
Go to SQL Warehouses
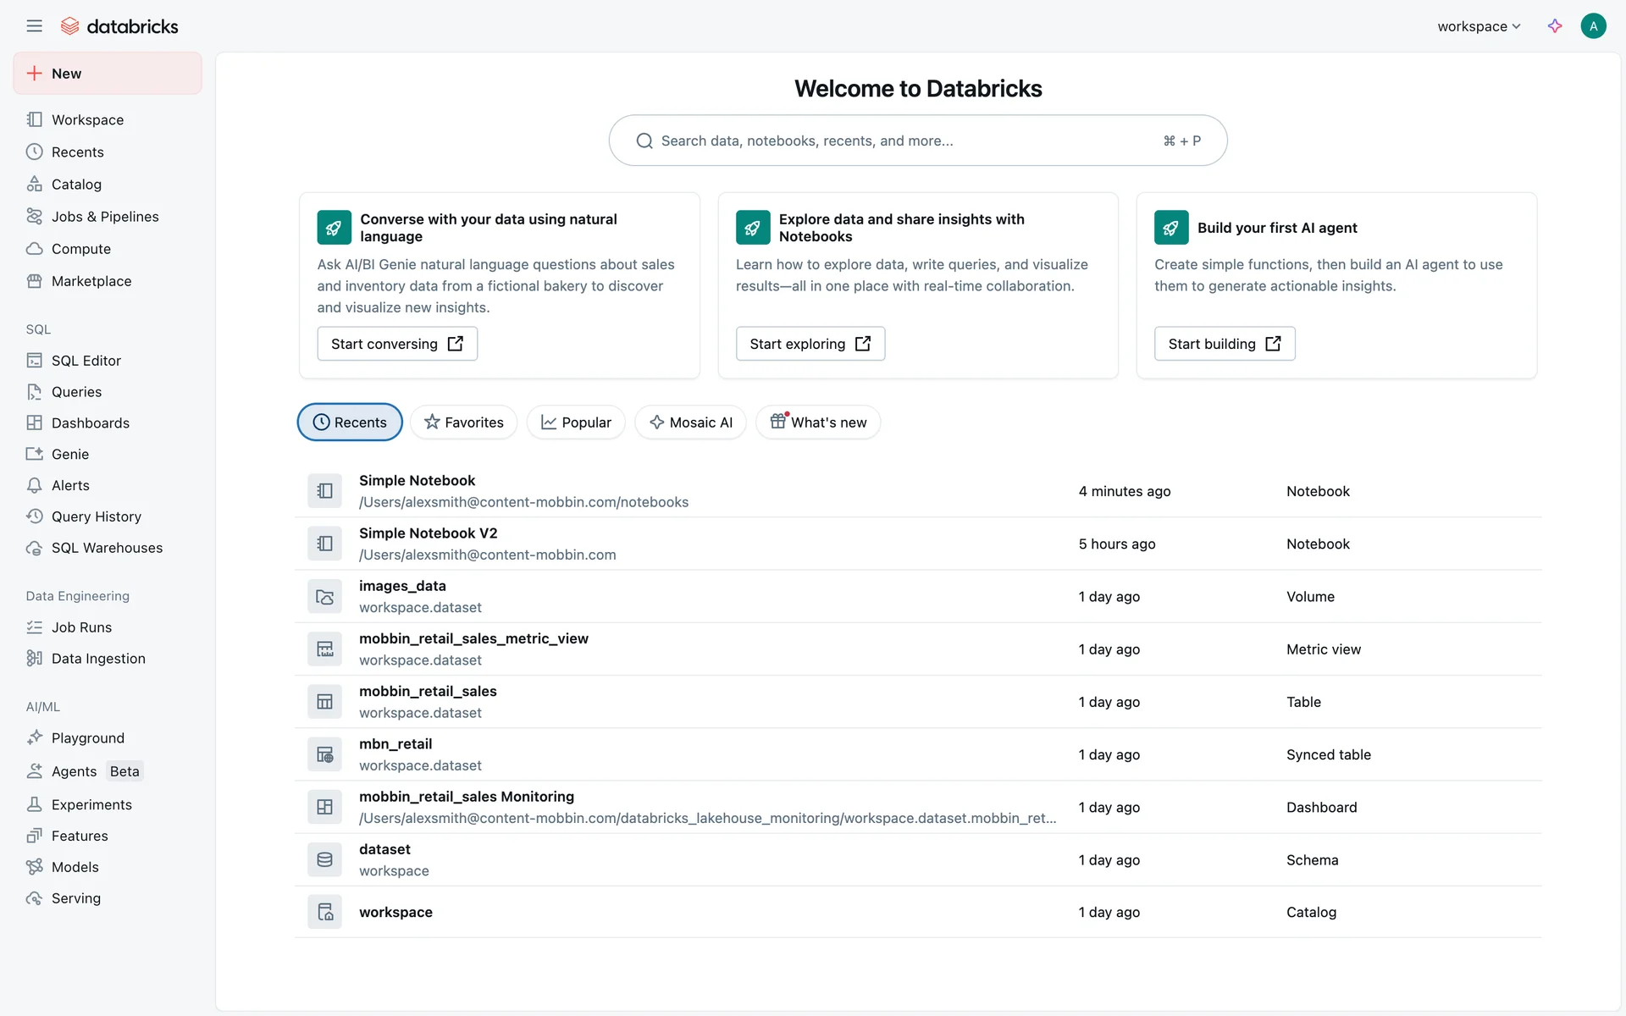(x=107, y=548)
